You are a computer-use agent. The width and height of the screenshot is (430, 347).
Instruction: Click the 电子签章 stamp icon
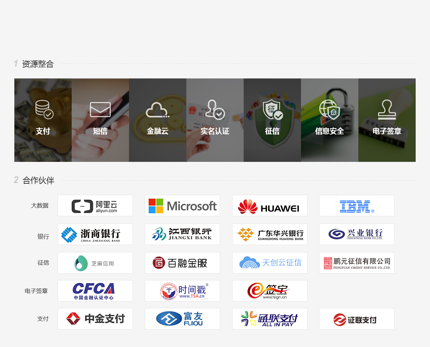click(387, 109)
